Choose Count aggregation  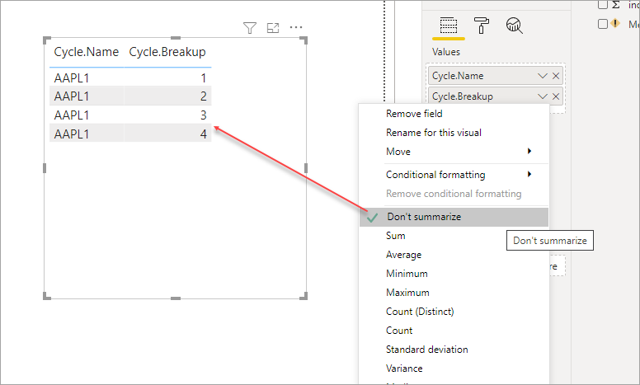tap(454, 331)
